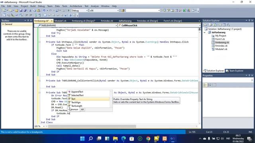Collapse the btnhapus_Click sub outline

tap(39, 42)
